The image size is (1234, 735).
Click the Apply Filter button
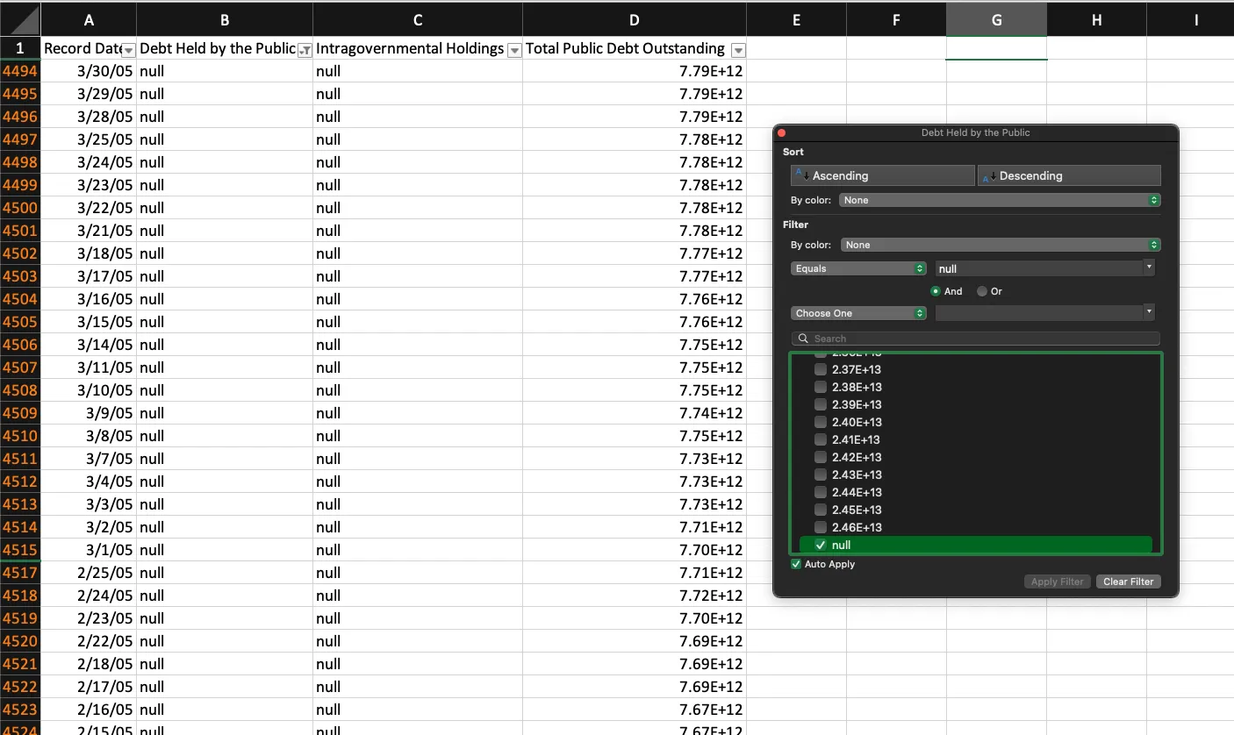1057,582
